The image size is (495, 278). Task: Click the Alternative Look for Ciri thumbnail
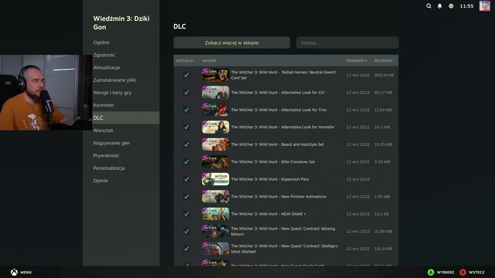pos(215,92)
